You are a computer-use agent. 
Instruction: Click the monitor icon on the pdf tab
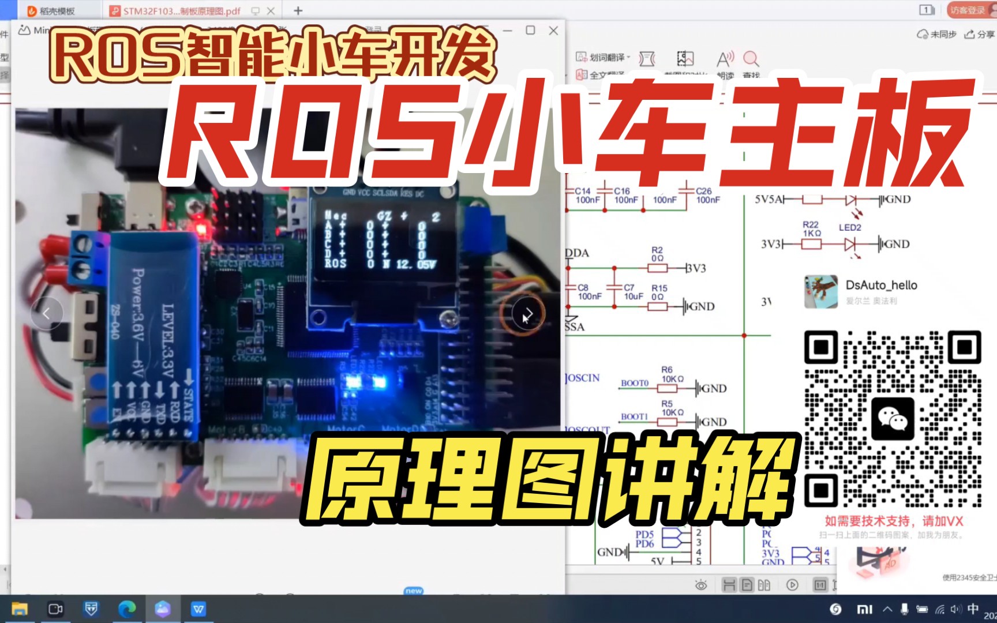tap(256, 10)
